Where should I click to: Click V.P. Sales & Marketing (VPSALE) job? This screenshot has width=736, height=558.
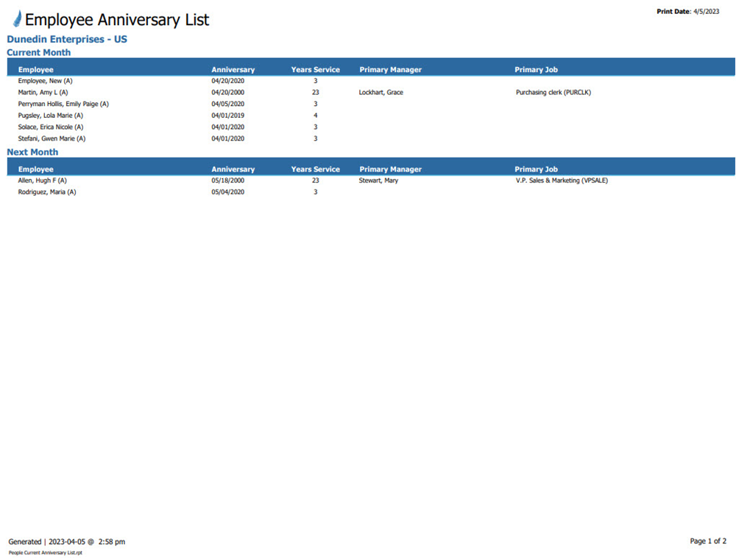562,180
